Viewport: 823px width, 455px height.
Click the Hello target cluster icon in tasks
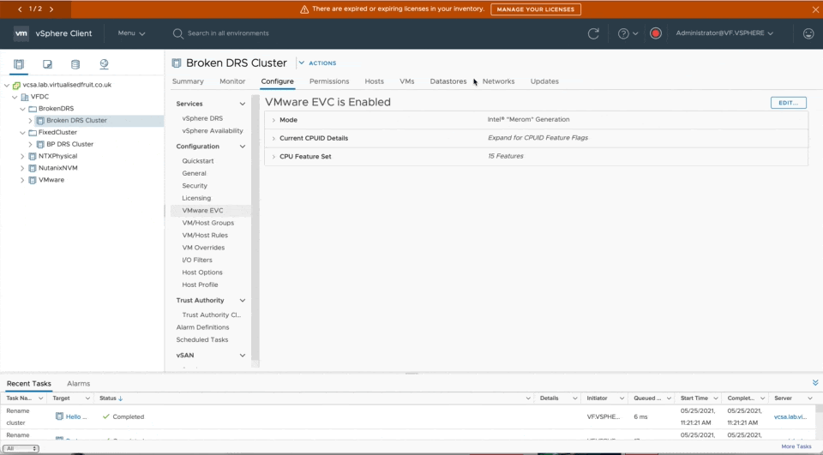[59, 416]
